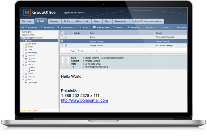207x139 pixels.
Task: Expand the Test A folder node
Action: click(23, 65)
